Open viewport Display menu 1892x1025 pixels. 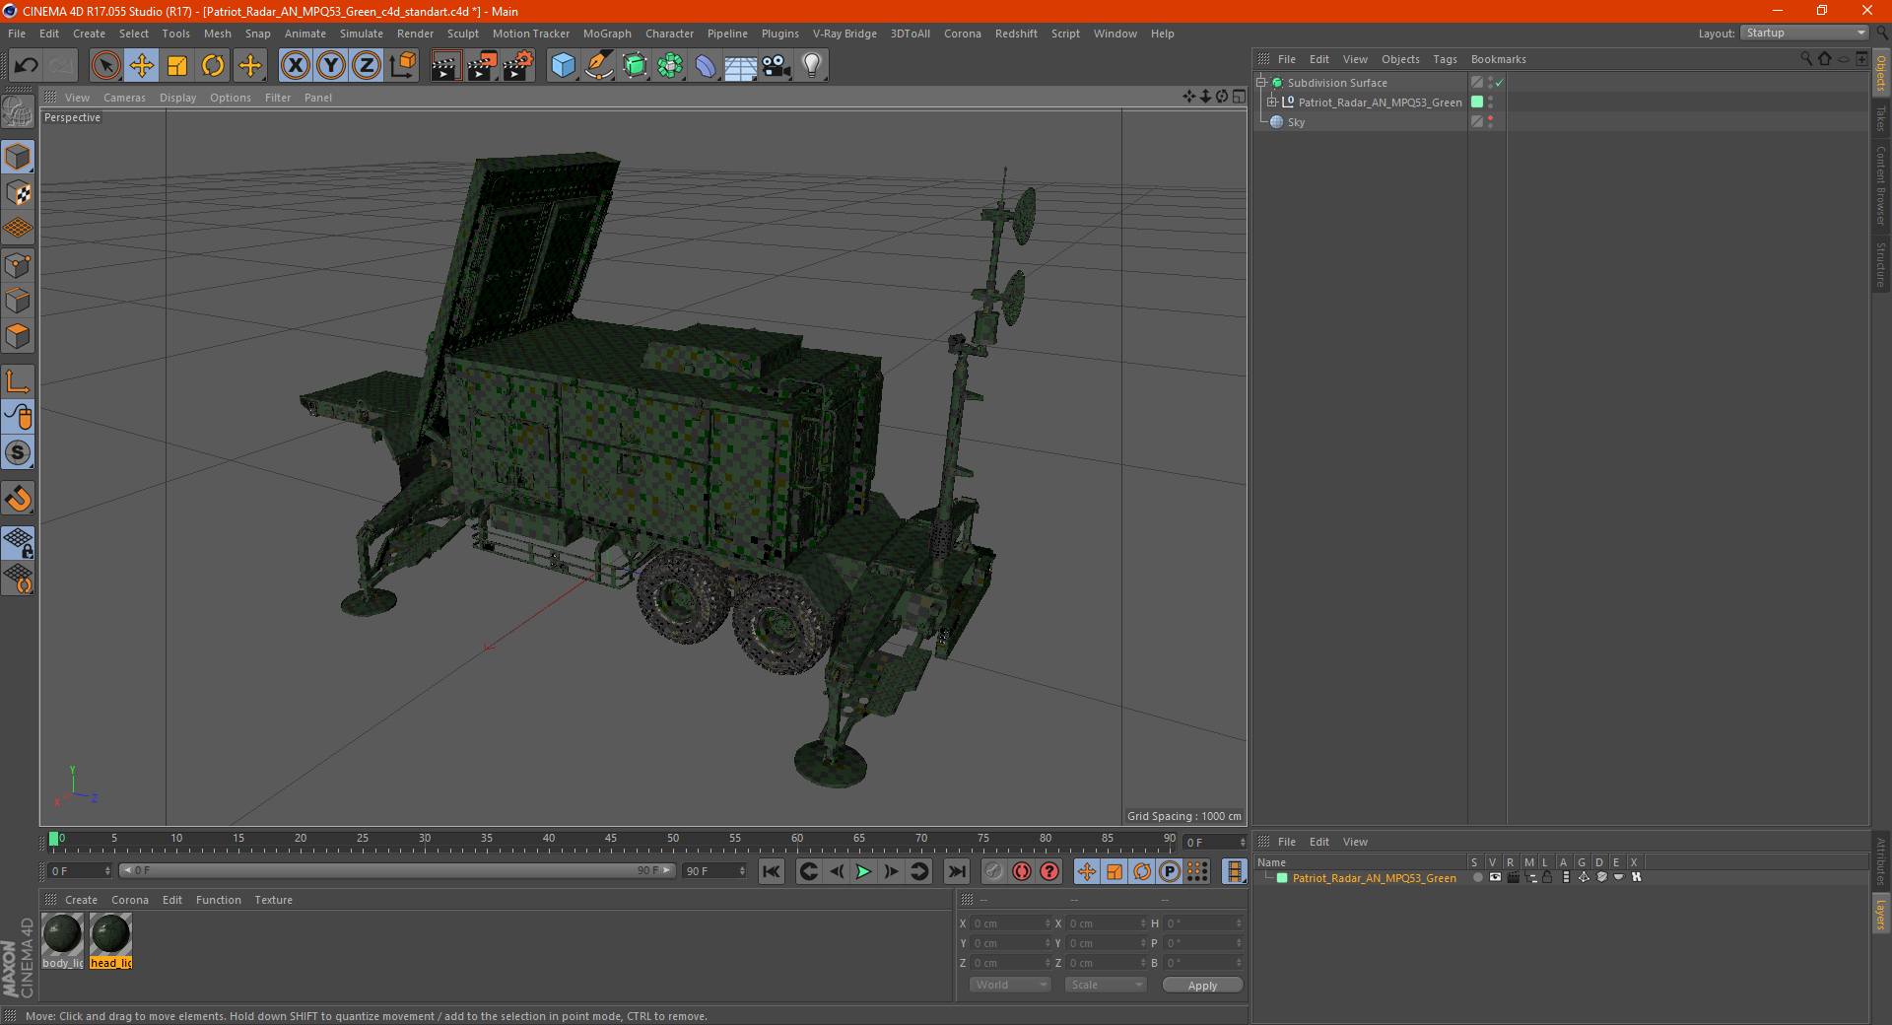coord(177,98)
